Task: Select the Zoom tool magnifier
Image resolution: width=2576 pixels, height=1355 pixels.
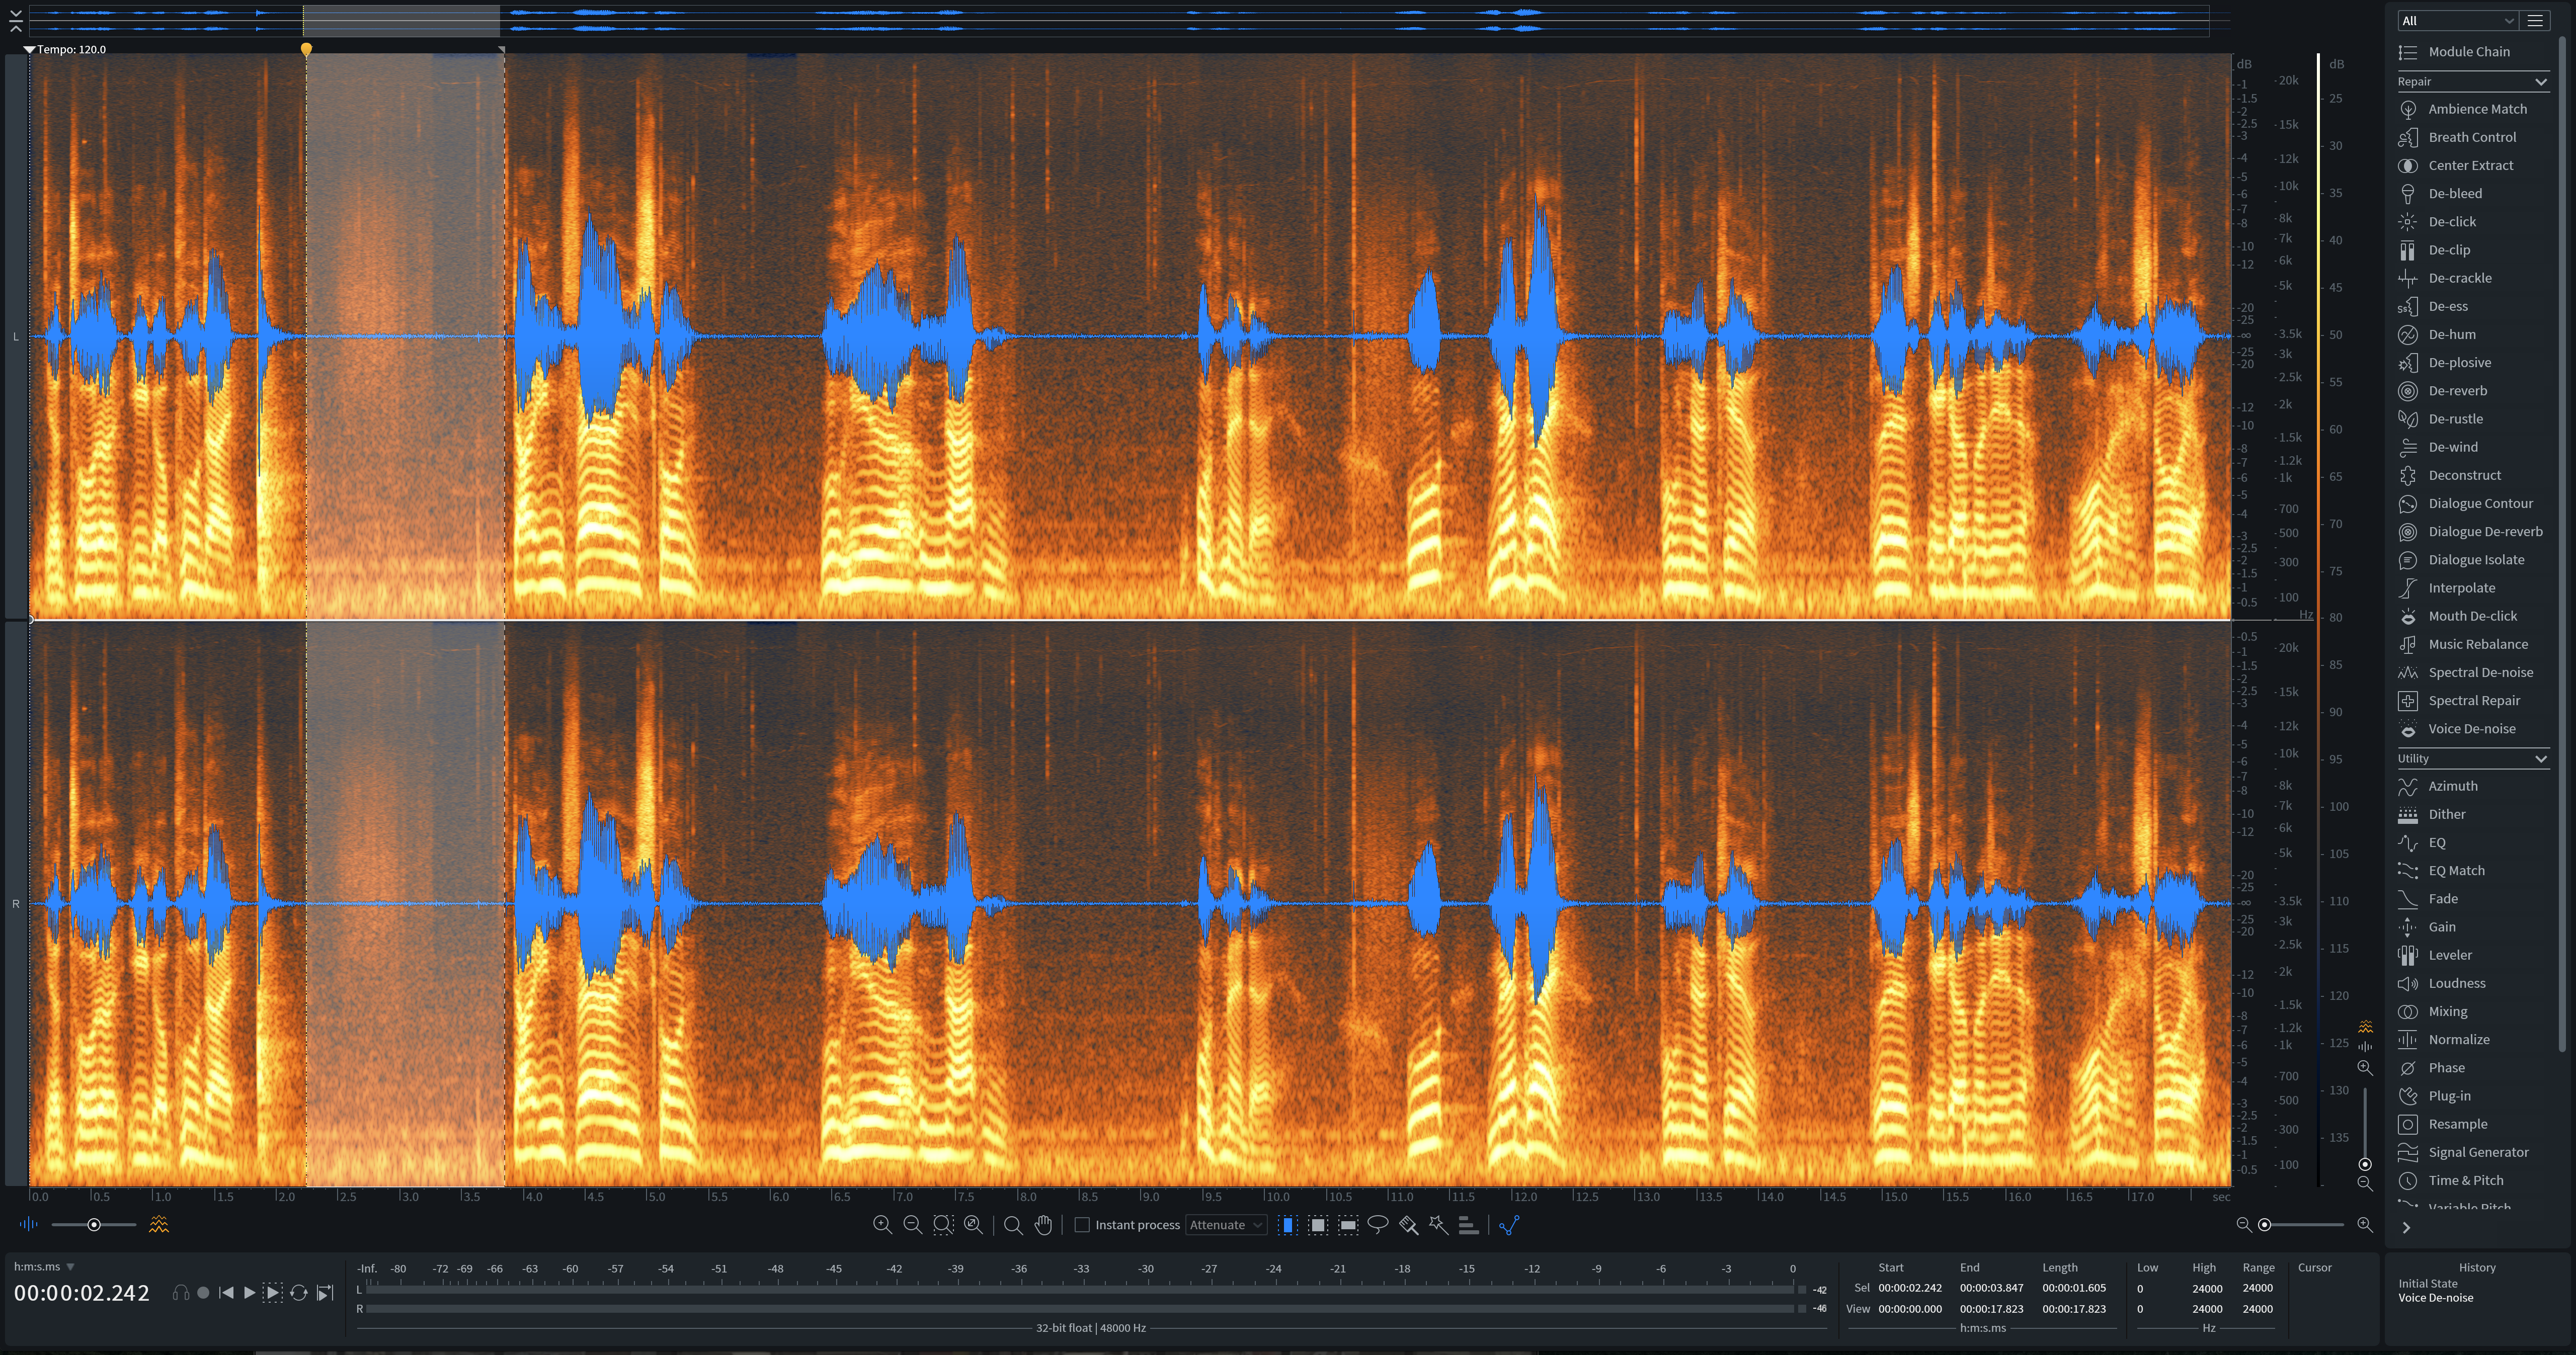Action: coord(1013,1225)
